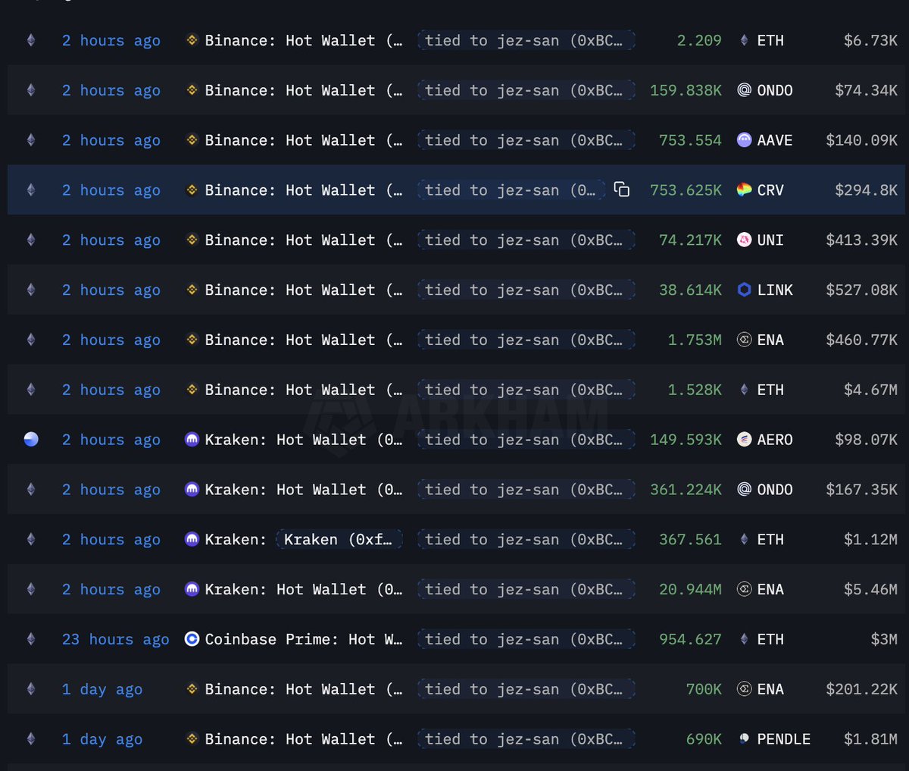Open '1 day ago' timestamp in 700K ENA row
909x771 pixels.
(102, 689)
